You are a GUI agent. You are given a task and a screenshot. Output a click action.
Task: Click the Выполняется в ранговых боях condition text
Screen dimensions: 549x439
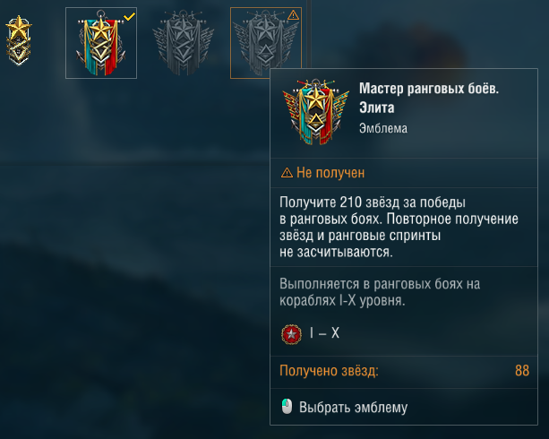point(380,292)
